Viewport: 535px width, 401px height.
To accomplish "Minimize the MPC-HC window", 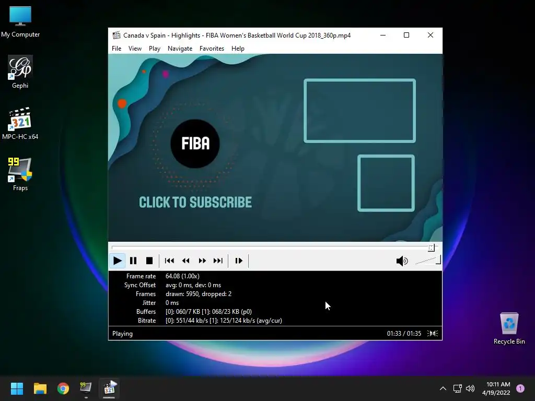I will (x=383, y=35).
